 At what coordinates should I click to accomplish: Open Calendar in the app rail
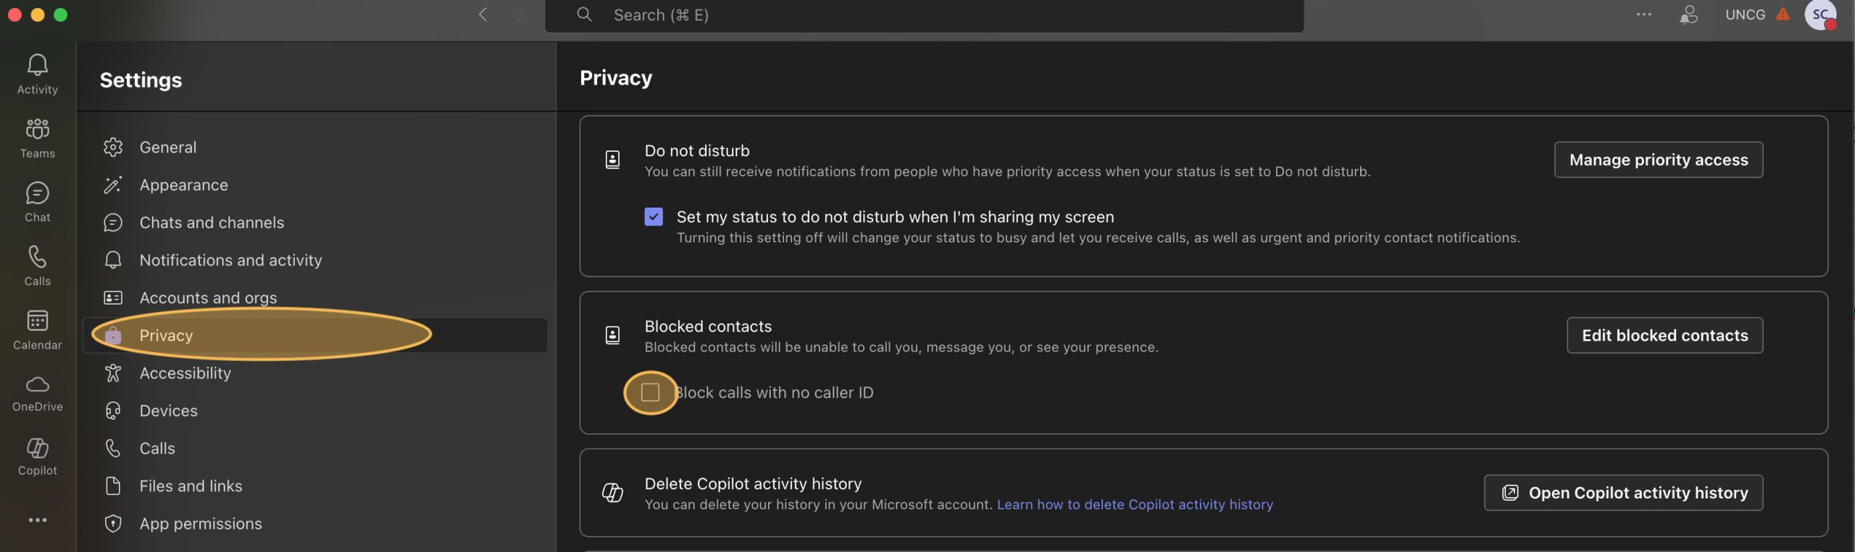[38, 329]
